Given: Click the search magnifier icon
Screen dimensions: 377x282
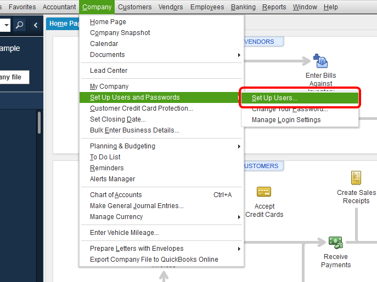Looking at the screenshot, I should coord(20,25).
